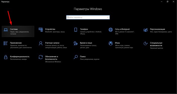Screen dimensions: 177x94
Task: Open the Игры title
Action: (x=117, y=43)
